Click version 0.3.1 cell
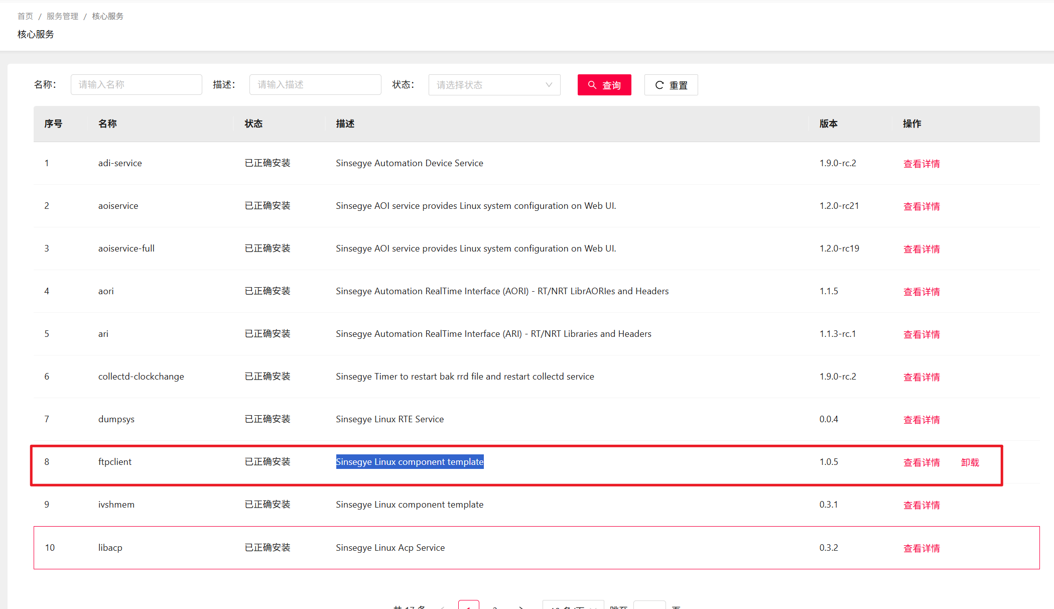The width and height of the screenshot is (1054, 609). (829, 505)
